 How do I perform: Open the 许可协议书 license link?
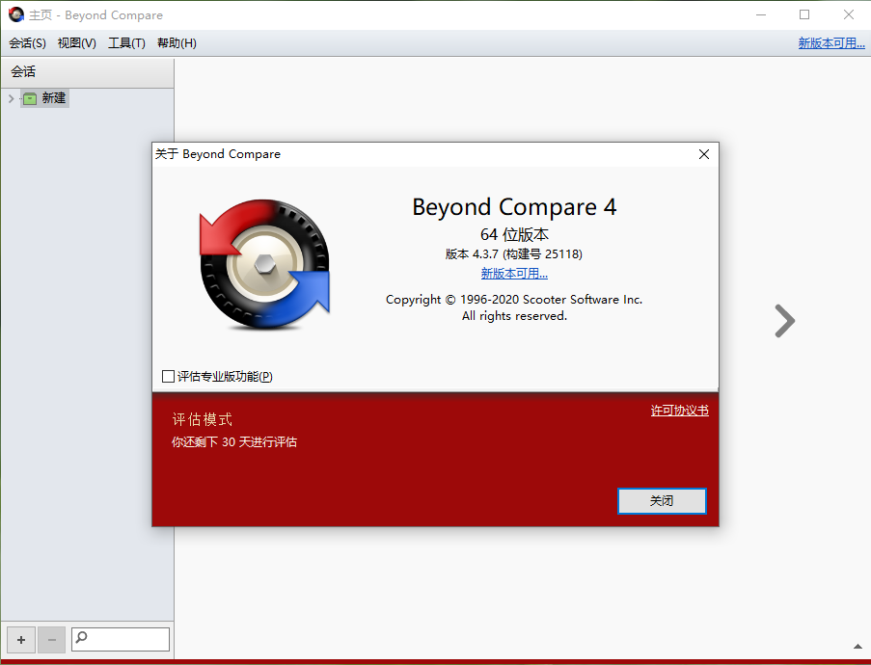point(679,411)
